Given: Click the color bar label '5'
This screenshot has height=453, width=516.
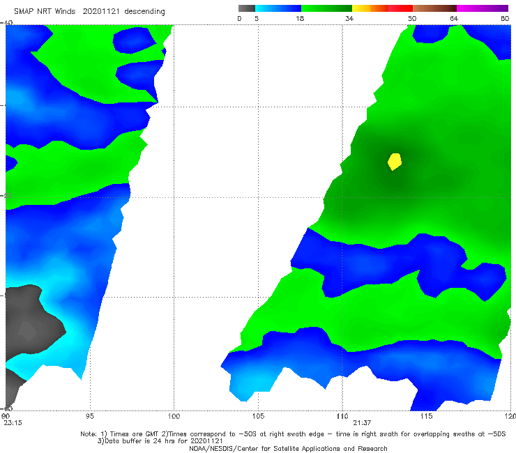Looking at the screenshot, I should [257, 18].
